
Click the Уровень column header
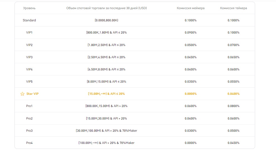point(29,8)
